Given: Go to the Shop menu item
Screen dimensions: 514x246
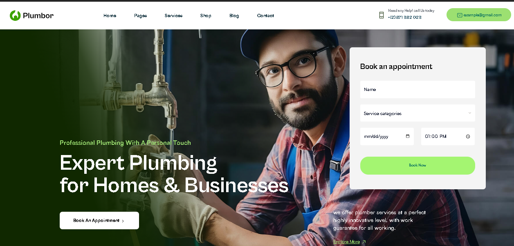Looking at the screenshot, I should pos(206,16).
